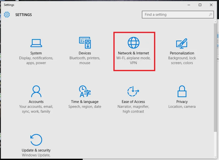Viewport: 219px width, 160px height.
Task: Click the scrollbar up arrow
Action: (215, 22)
